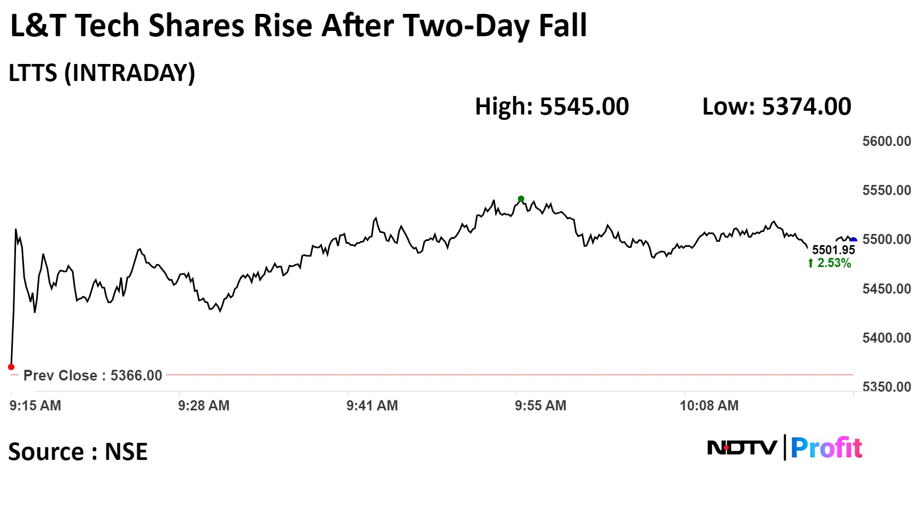Click the LTTS (INTRADAY) subtitle
Viewport: 921px width, 518px height.
[102, 73]
